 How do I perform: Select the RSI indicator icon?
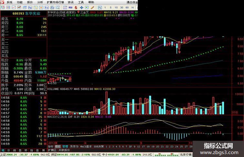[x=70, y=7]
